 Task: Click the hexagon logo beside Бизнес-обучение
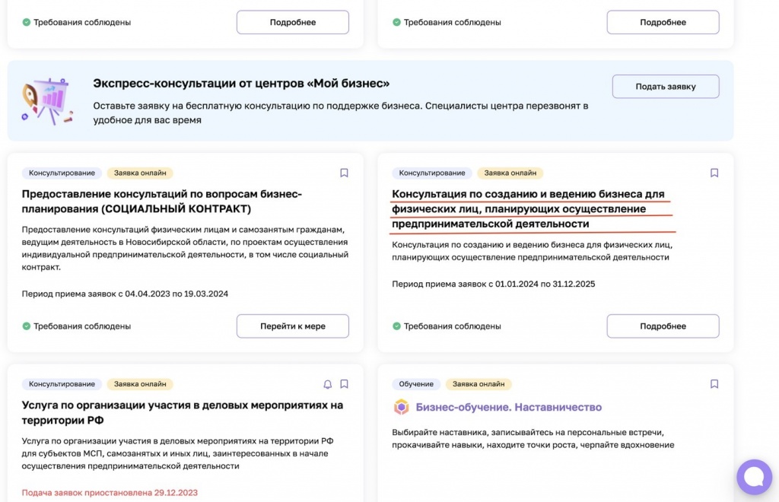pyautogui.click(x=401, y=407)
